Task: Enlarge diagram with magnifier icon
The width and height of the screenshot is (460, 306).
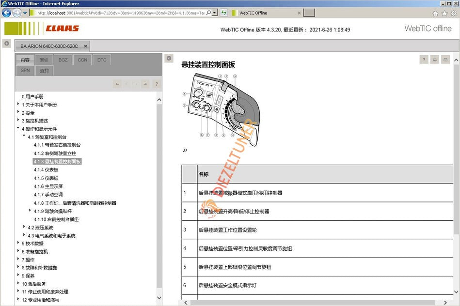Action: [185, 151]
